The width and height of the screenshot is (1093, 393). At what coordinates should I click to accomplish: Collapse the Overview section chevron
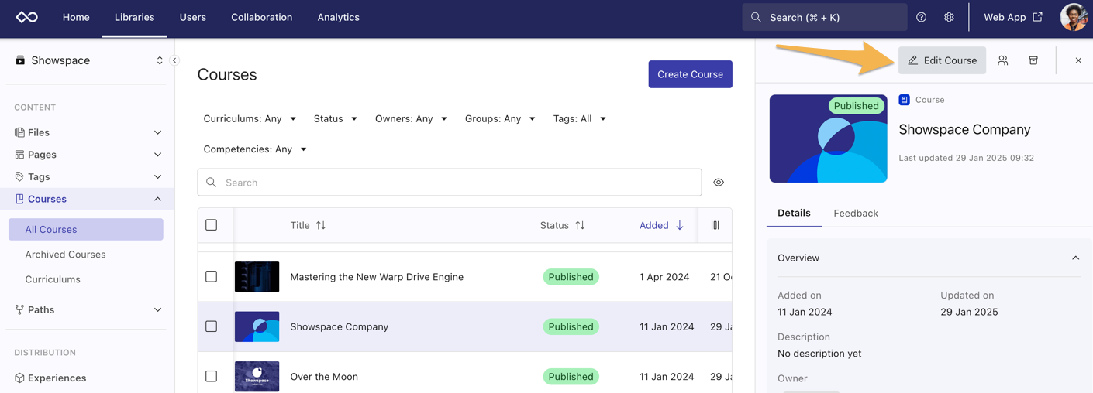(1075, 258)
